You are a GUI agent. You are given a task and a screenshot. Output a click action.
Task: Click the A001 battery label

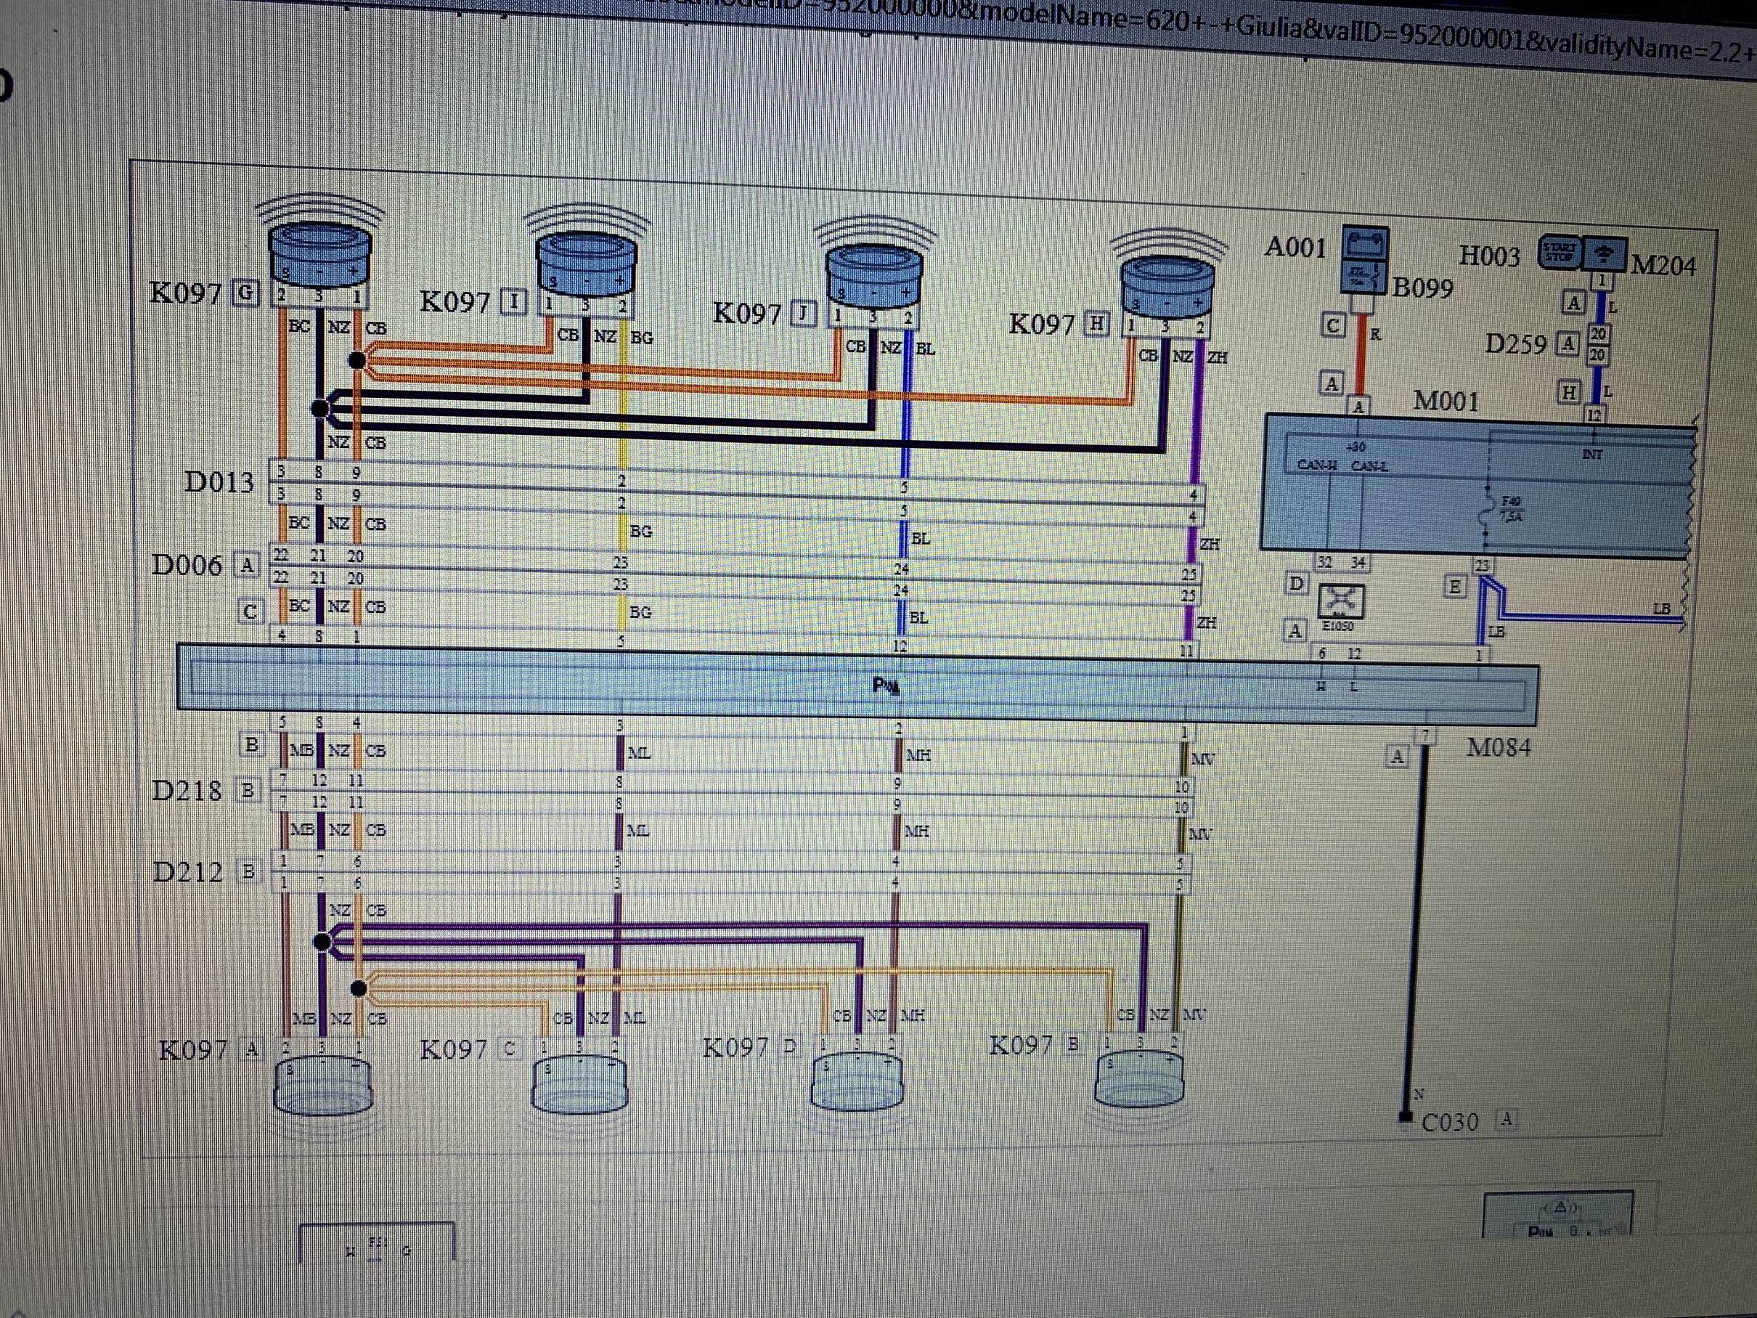coord(1295,247)
